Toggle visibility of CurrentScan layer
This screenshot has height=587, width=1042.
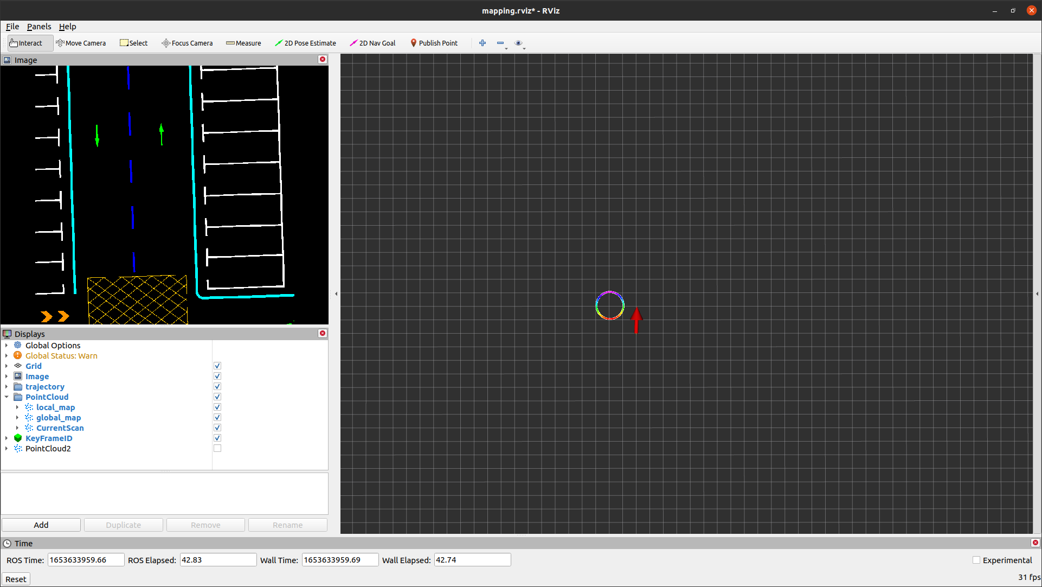pyautogui.click(x=217, y=428)
